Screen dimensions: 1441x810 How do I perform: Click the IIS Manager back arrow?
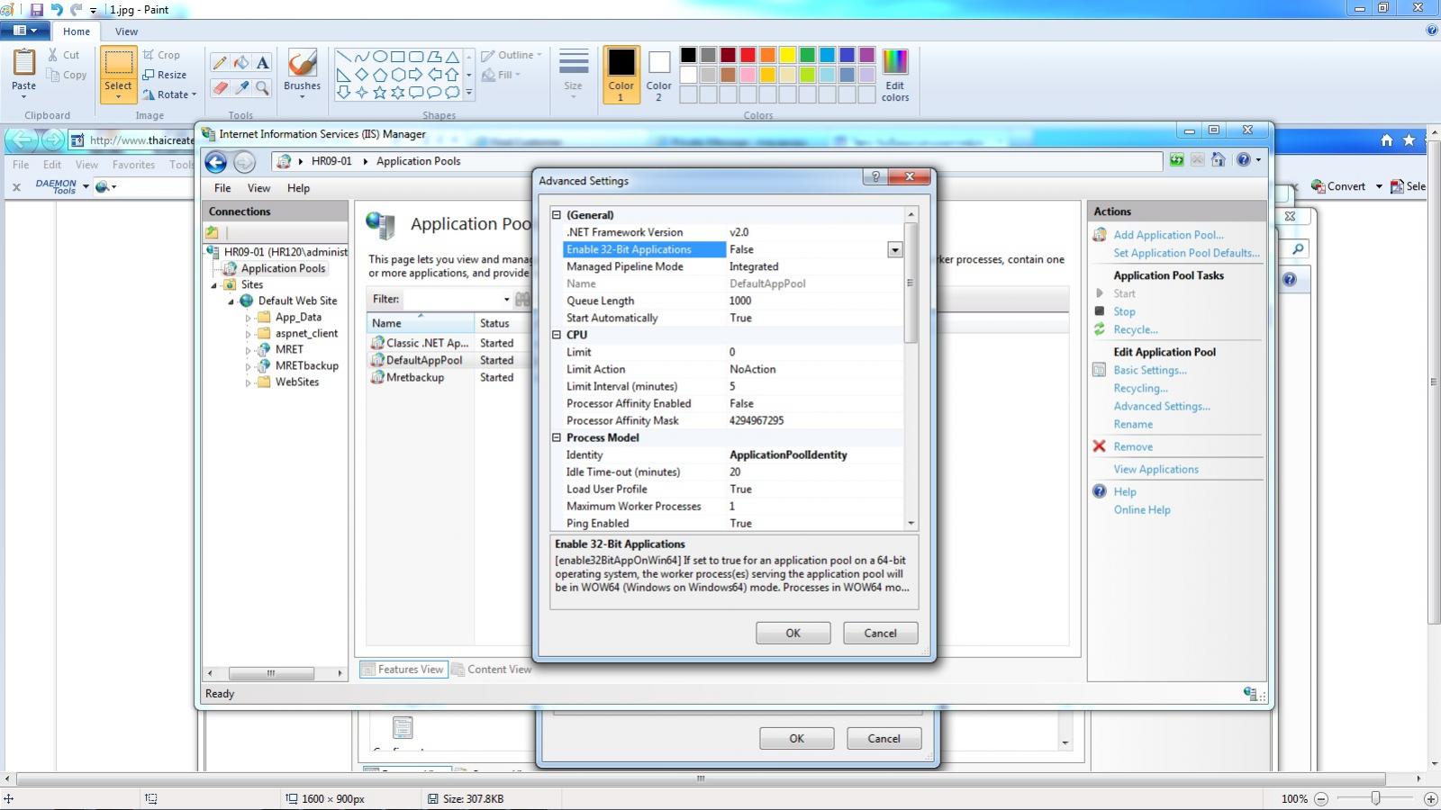pos(215,162)
